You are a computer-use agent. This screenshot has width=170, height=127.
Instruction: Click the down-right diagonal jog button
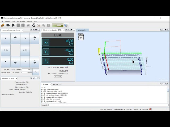25,62
